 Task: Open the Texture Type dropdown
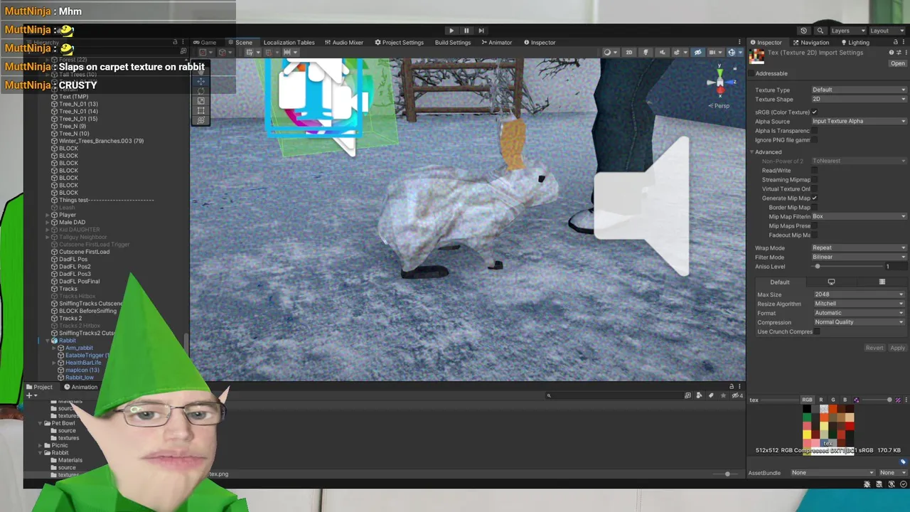coord(859,90)
